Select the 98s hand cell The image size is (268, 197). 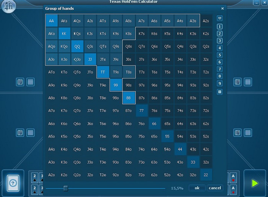129,85
